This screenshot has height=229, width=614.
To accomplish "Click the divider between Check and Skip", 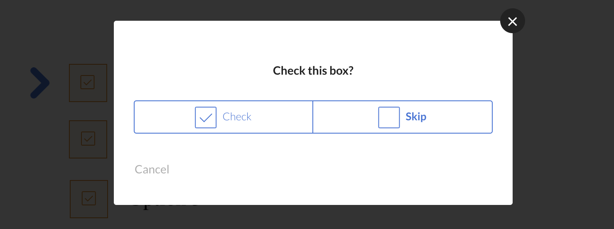I will (313, 117).
